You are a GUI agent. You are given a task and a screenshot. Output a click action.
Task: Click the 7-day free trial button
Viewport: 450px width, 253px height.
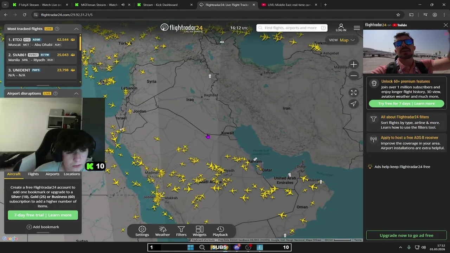click(x=43, y=215)
